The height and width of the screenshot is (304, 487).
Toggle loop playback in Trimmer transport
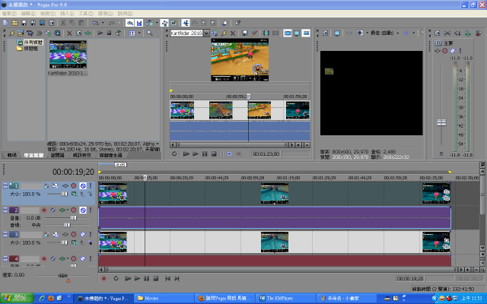click(174, 154)
